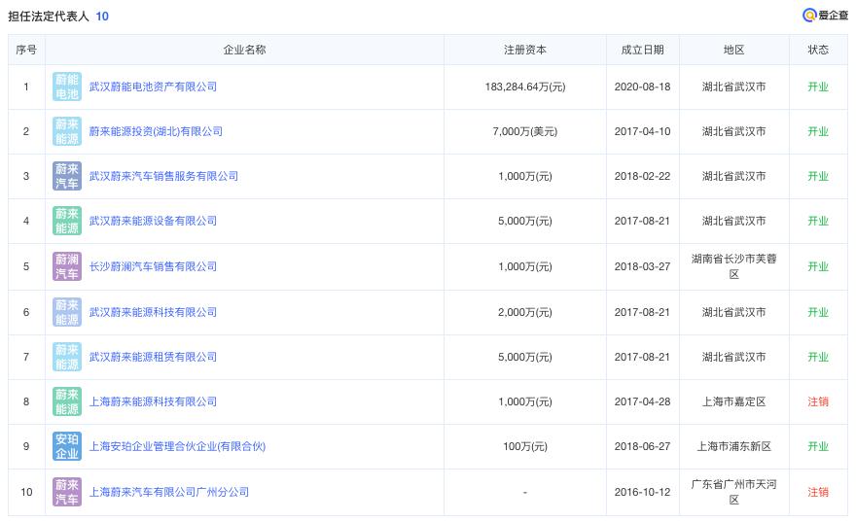856x522 pixels.
Task: Click the 蔚来能源 logo beside 武汉蔚来能源租赁有限公司
Action: (x=67, y=357)
